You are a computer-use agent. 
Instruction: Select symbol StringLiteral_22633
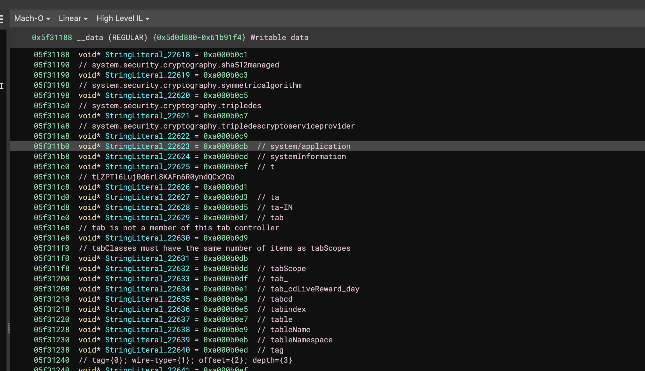pyautogui.click(x=148, y=279)
